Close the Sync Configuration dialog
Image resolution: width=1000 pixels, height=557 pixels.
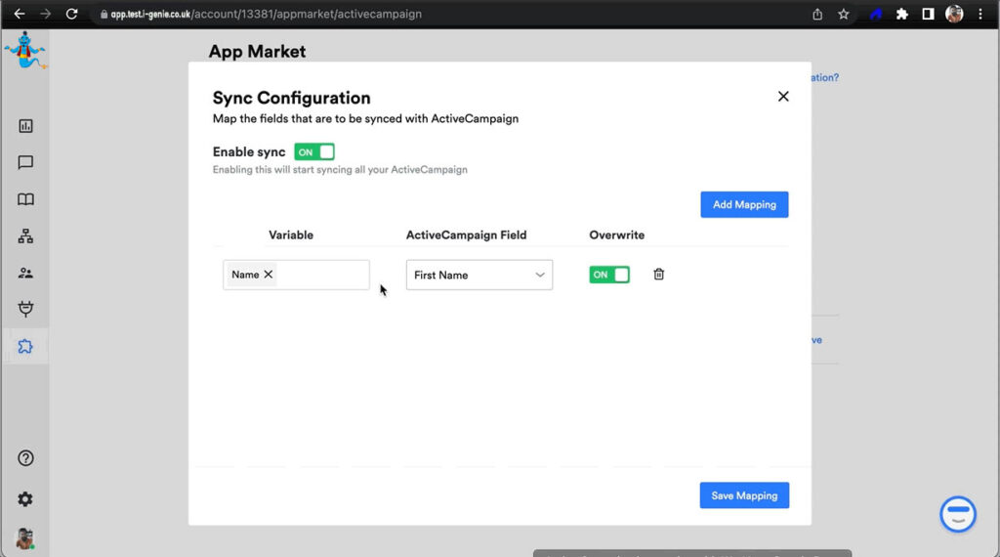pyautogui.click(x=782, y=97)
